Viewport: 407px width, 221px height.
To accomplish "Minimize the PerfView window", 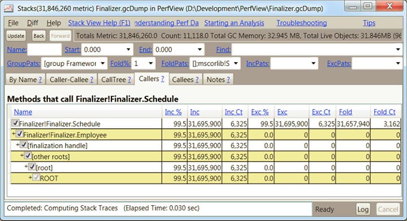I will point(353,6).
